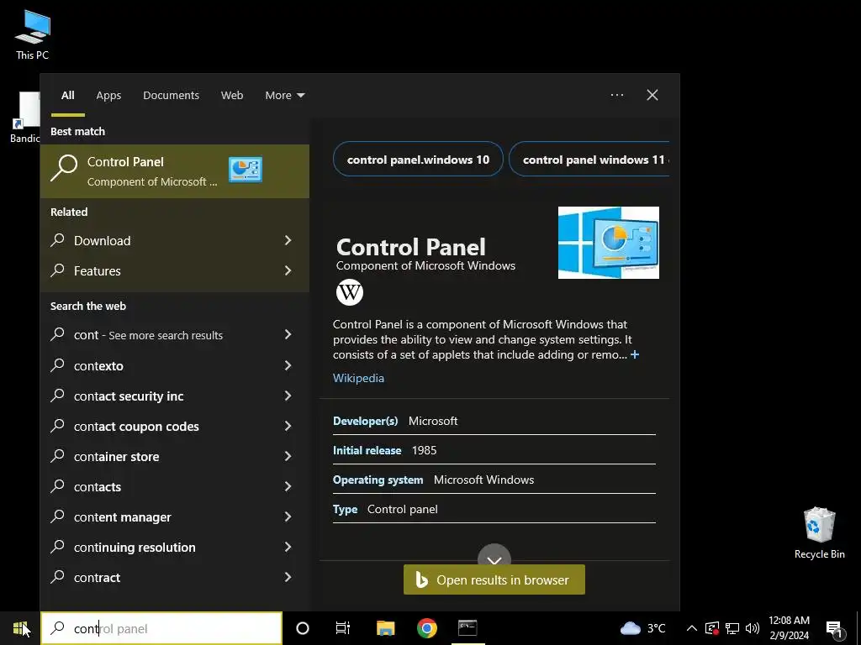
Task: Select the contact coupon codes suggestion
Action: (x=175, y=426)
